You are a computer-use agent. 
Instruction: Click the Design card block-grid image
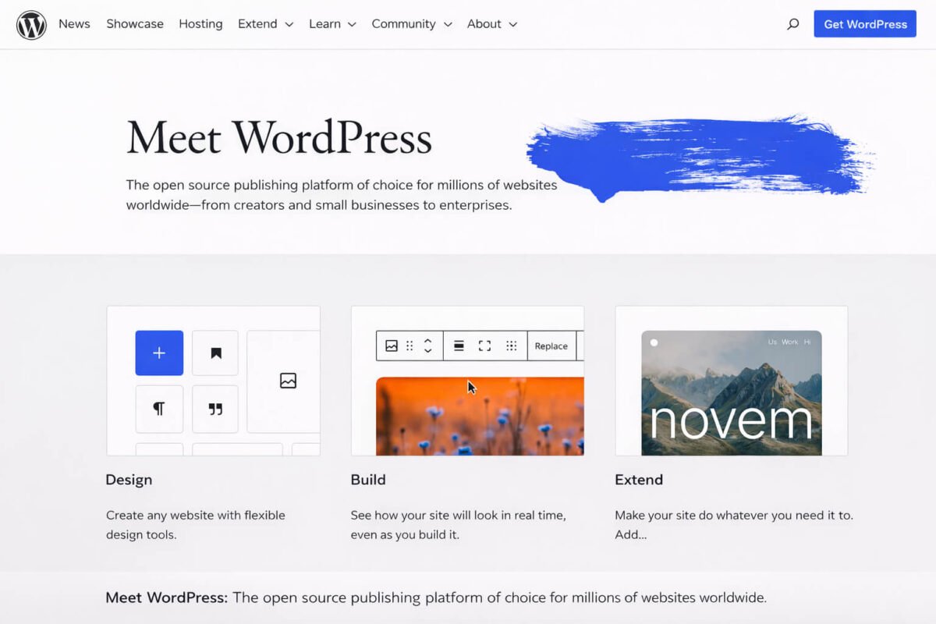coord(213,381)
